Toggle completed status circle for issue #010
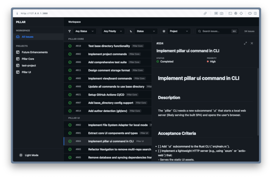 point(70,46)
